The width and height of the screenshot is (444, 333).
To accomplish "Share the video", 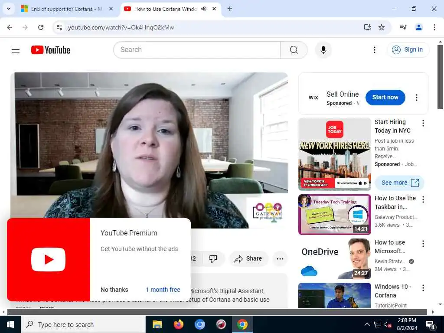I will point(248,258).
